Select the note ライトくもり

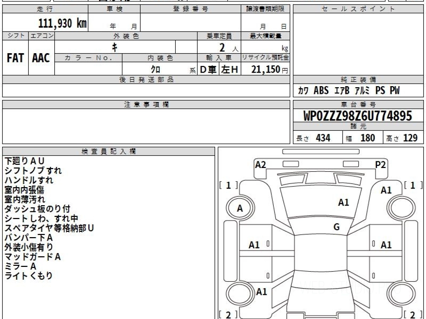pos(28,276)
